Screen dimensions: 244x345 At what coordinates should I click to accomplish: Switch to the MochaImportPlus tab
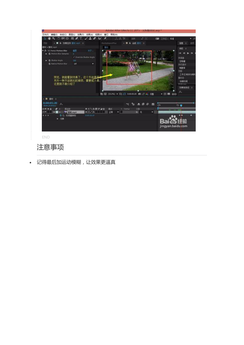pyautogui.click(x=109, y=43)
